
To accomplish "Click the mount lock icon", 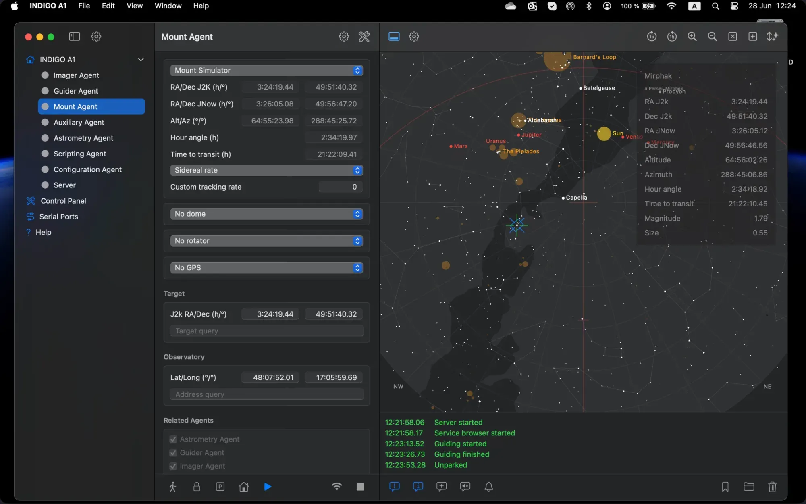I will coord(197,487).
